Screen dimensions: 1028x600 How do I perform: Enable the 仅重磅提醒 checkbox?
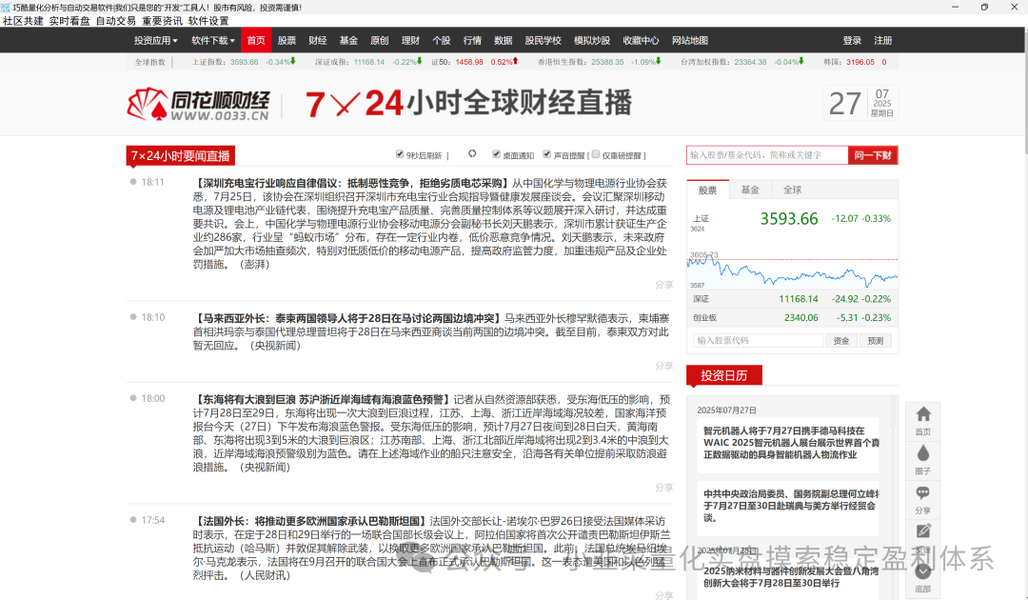click(595, 154)
